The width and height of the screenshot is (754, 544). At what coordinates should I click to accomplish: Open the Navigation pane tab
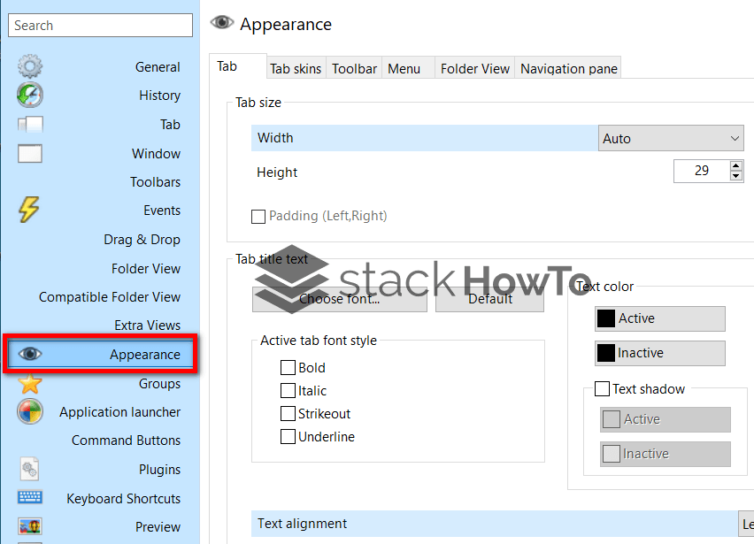click(567, 67)
